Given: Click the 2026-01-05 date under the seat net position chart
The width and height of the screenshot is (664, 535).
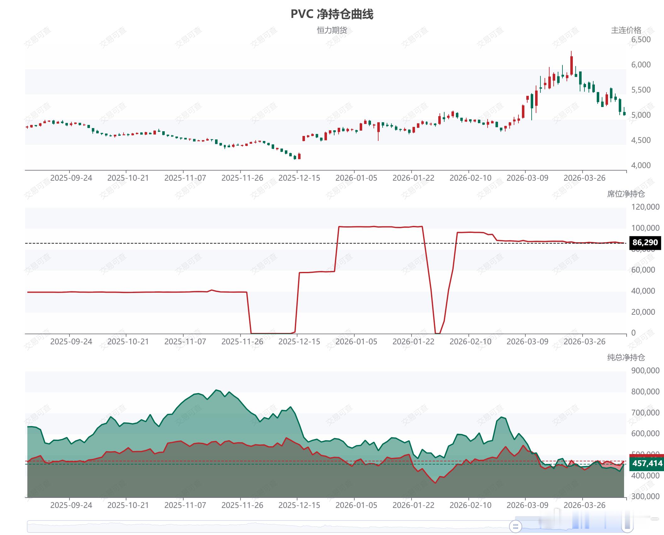Looking at the screenshot, I should click(356, 342).
